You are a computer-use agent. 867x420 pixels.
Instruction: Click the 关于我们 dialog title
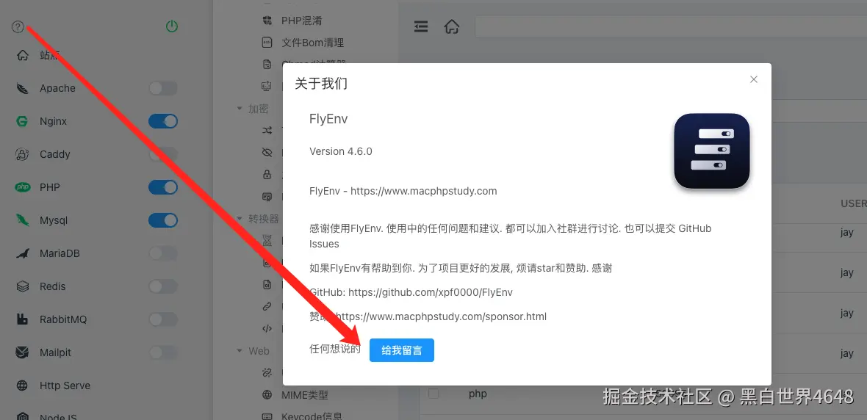[321, 84]
